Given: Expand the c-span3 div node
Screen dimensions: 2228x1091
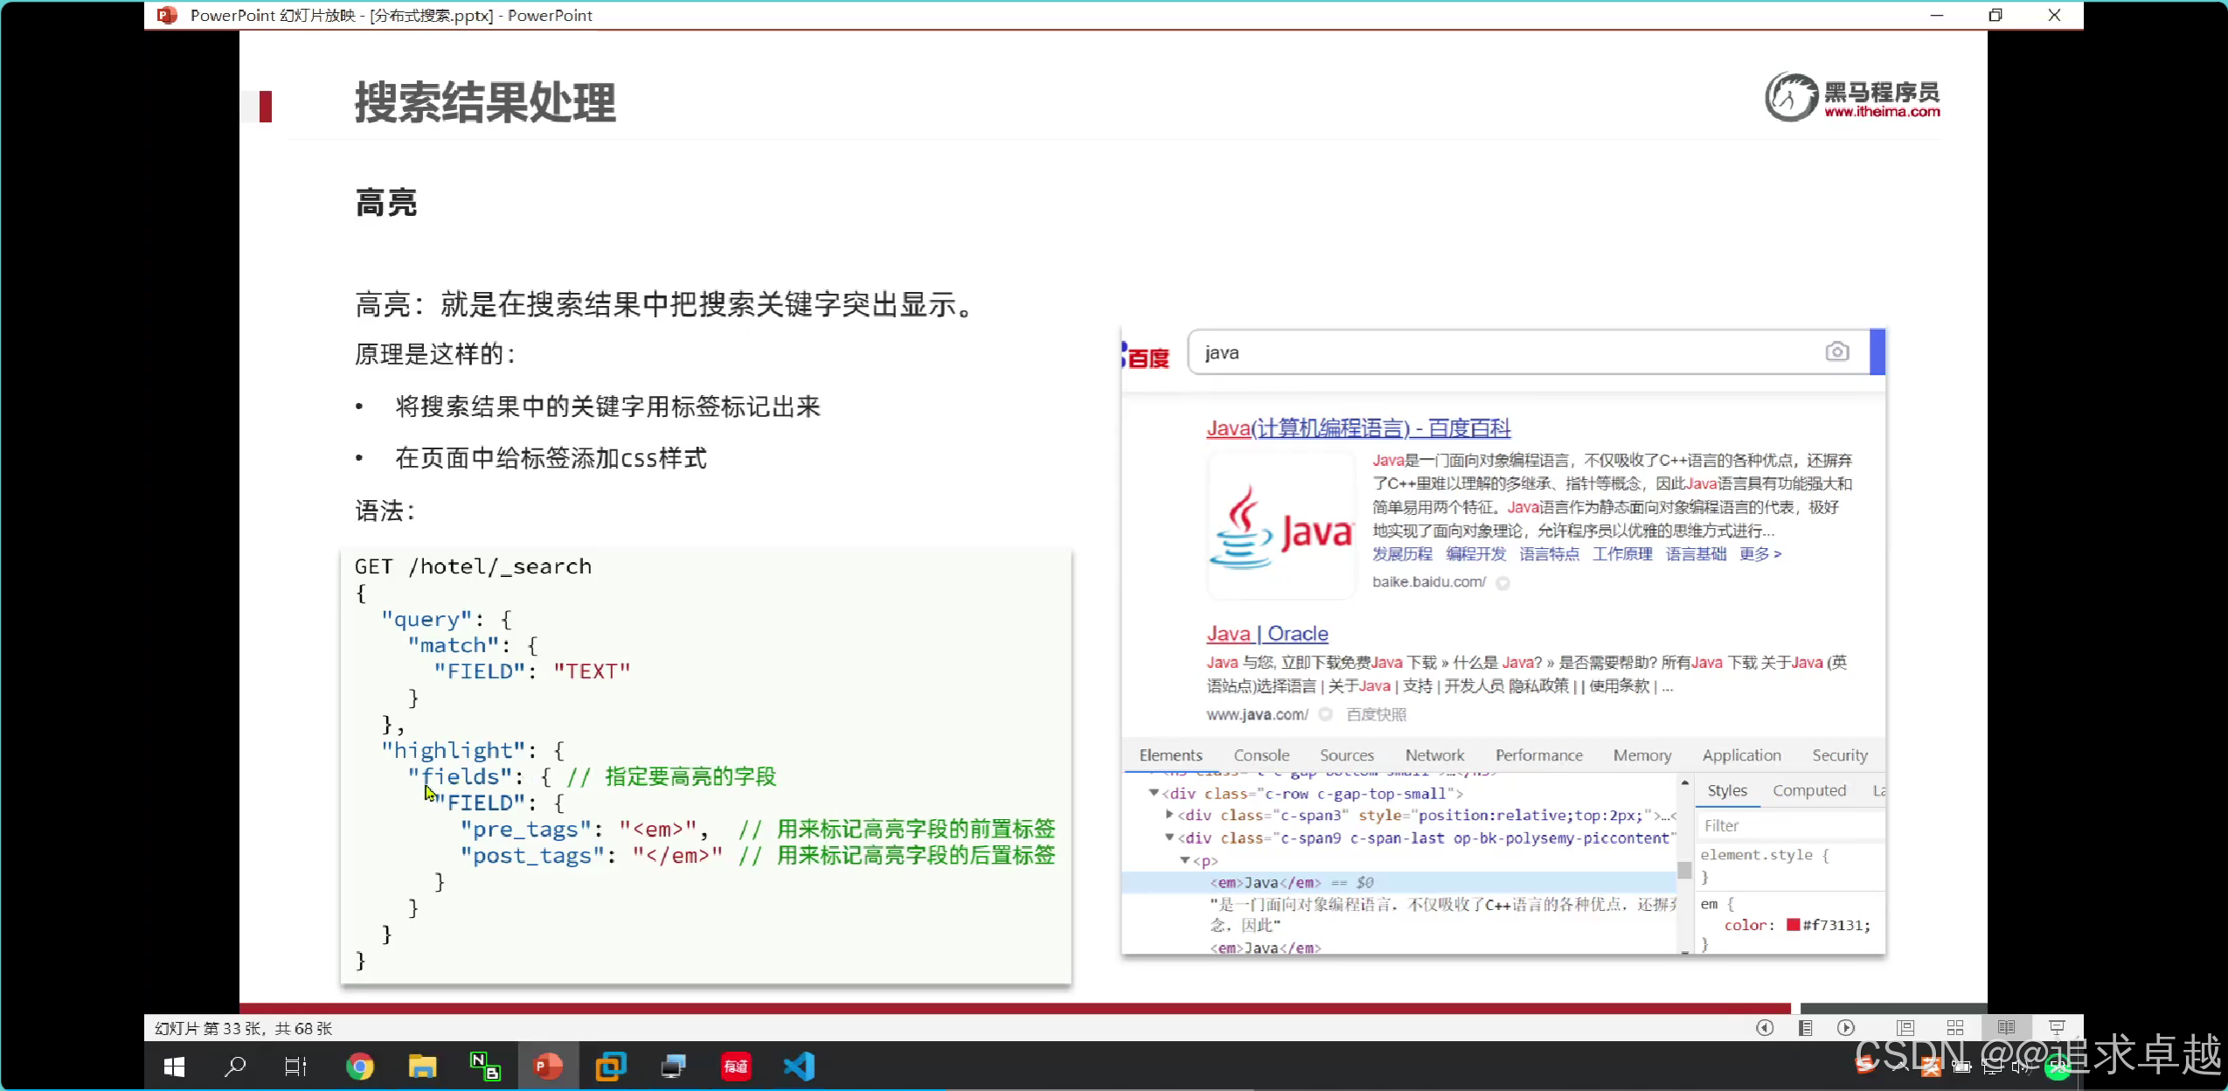Looking at the screenshot, I should tap(1170, 815).
